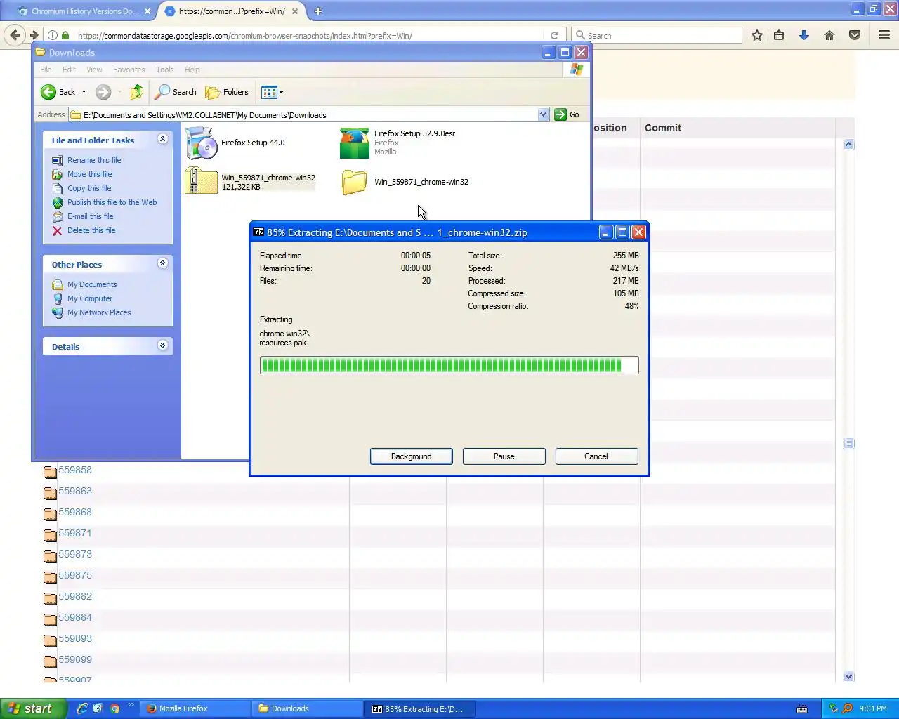Screen dimensions: 899x719
Task: Switch to Chromium History Versions tab
Action: (x=81, y=11)
